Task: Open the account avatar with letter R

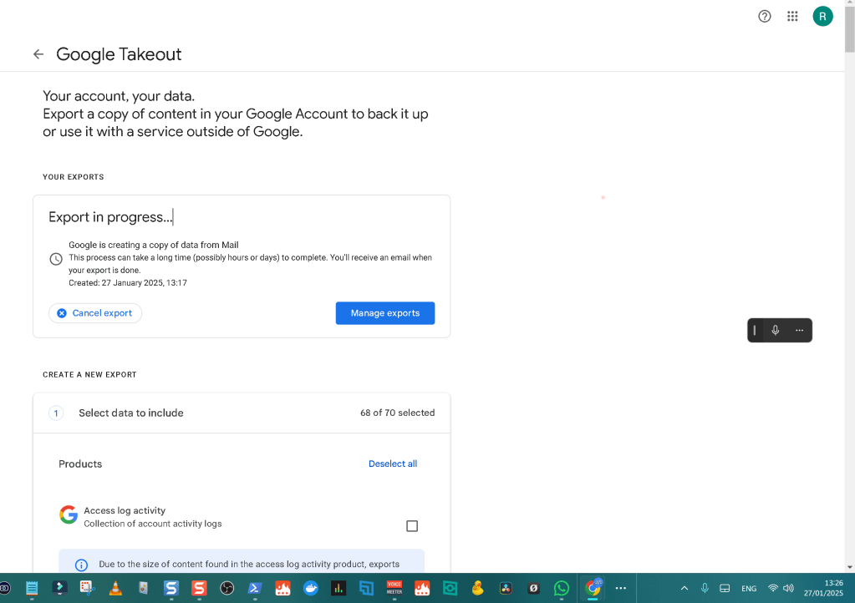Action: pyautogui.click(x=822, y=17)
